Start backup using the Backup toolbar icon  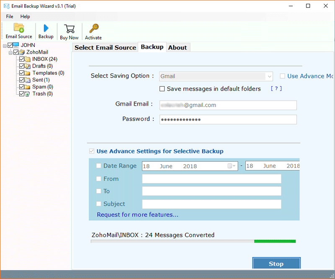[x=46, y=28]
